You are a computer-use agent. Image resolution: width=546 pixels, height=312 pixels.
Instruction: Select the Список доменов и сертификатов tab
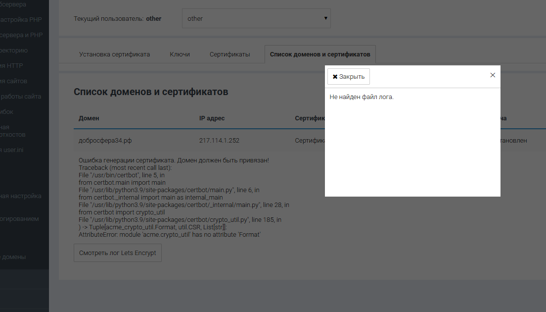pyautogui.click(x=319, y=54)
